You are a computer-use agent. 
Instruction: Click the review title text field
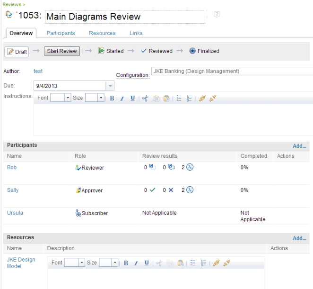(125, 17)
